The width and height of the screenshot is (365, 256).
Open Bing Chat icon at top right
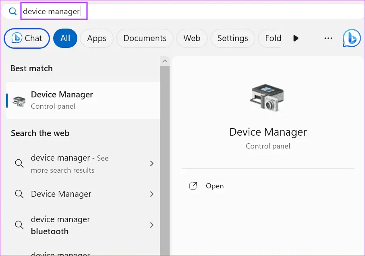[x=351, y=38]
